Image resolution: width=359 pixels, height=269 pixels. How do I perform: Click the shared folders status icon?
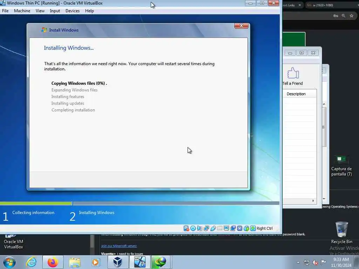tap(219, 228)
